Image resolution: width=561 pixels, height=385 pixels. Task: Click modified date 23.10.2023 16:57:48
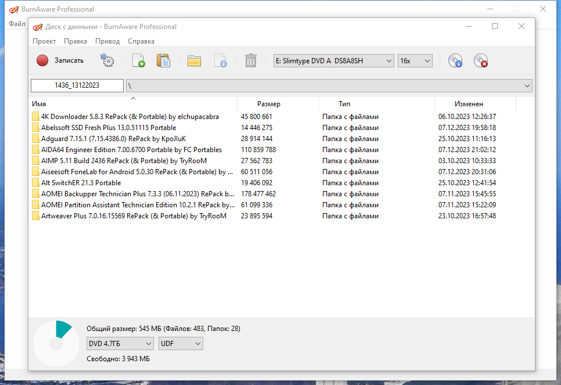tap(468, 216)
